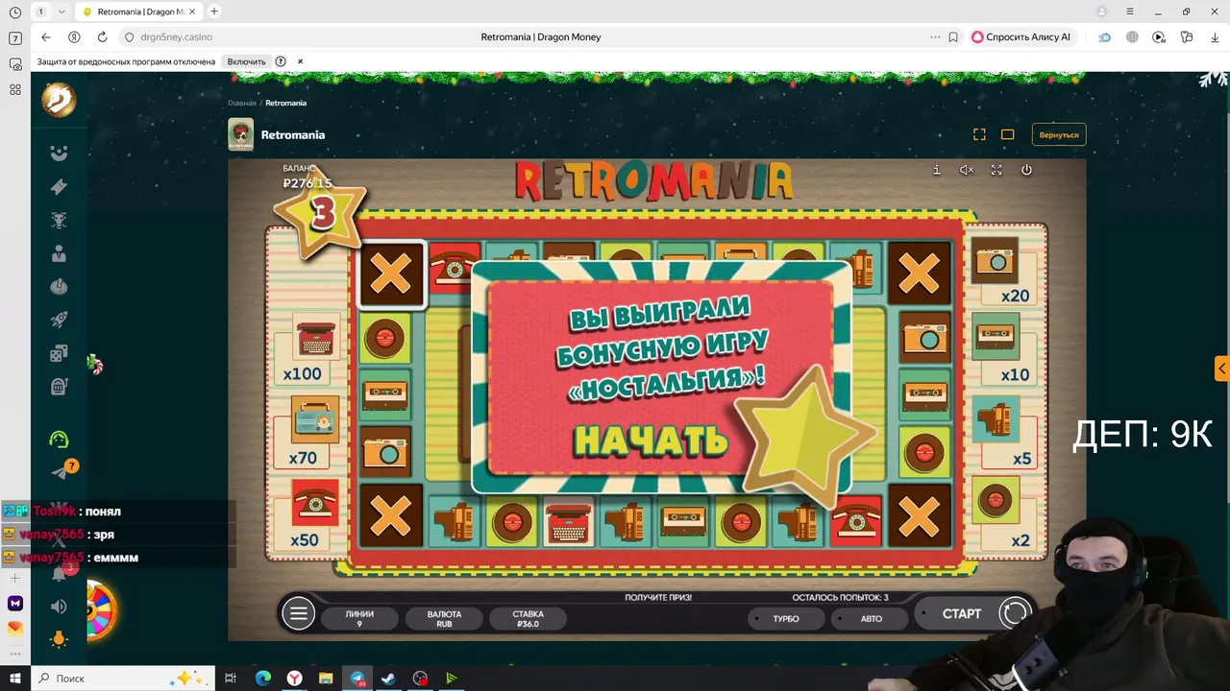1230x691 pixels.
Task: Click Включить protection link
Action: pyautogui.click(x=246, y=61)
